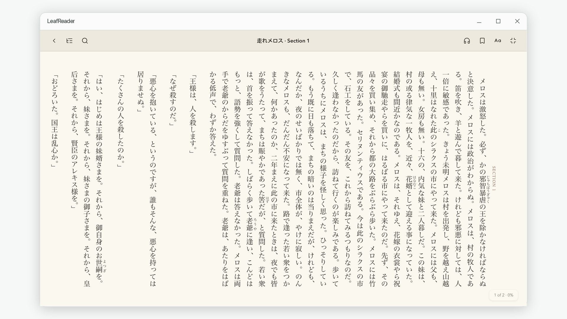Click the vertical 'SECTION 1' heading
Screen dimensions: 567x319
[x=494, y=178]
